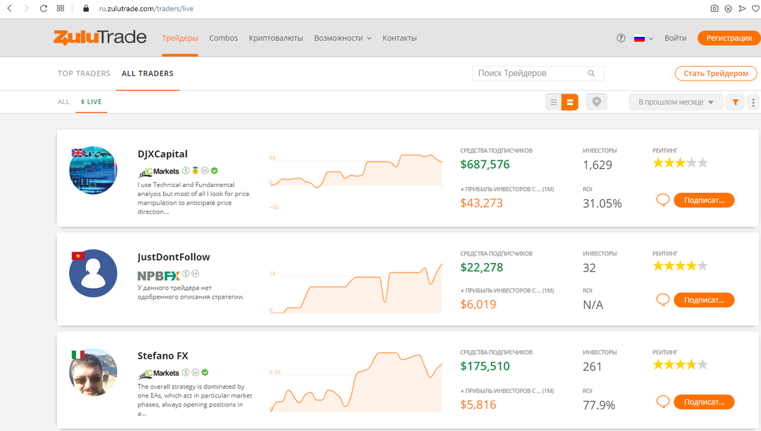
Task: Click the camera snapshot icon in address bar
Action: (715, 9)
